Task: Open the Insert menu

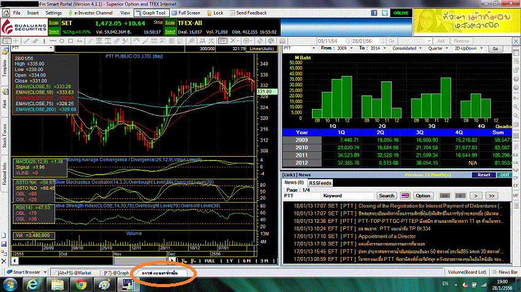Action: 33,13
